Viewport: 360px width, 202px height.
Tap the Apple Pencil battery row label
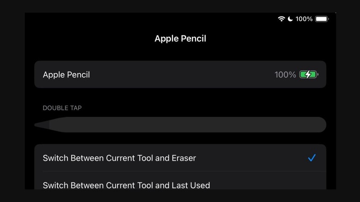click(66, 74)
